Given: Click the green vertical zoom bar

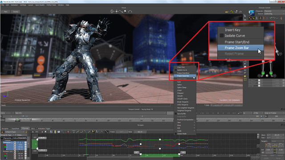Looking at the screenshot, I should [x=35, y=144].
